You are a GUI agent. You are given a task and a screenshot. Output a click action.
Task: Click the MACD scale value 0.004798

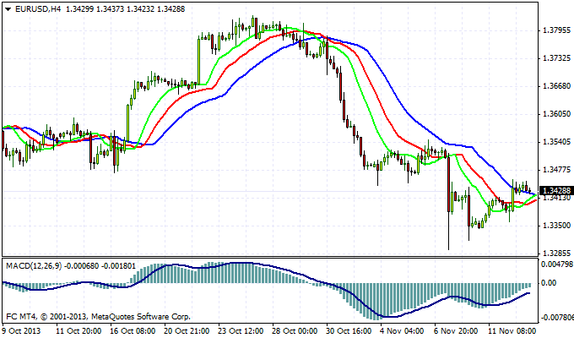pyautogui.click(x=557, y=264)
